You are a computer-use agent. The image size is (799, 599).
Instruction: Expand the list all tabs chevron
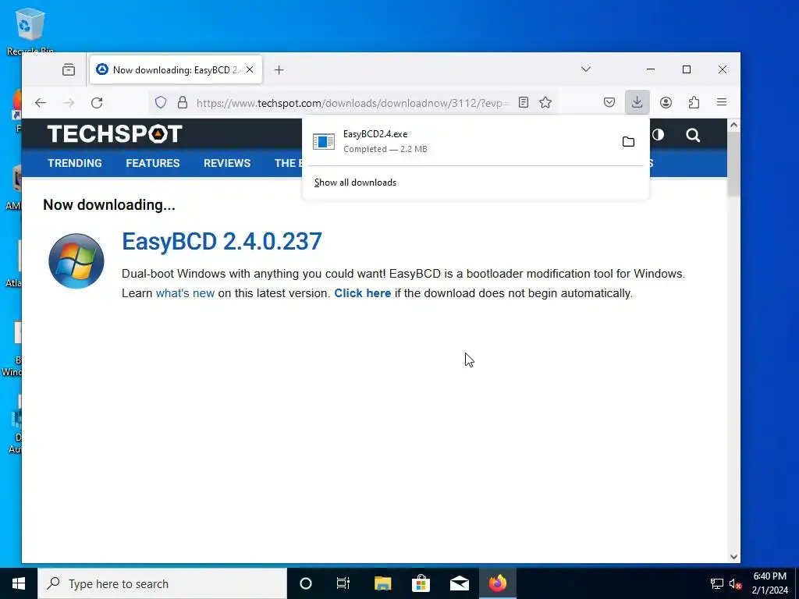pyautogui.click(x=586, y=69)
